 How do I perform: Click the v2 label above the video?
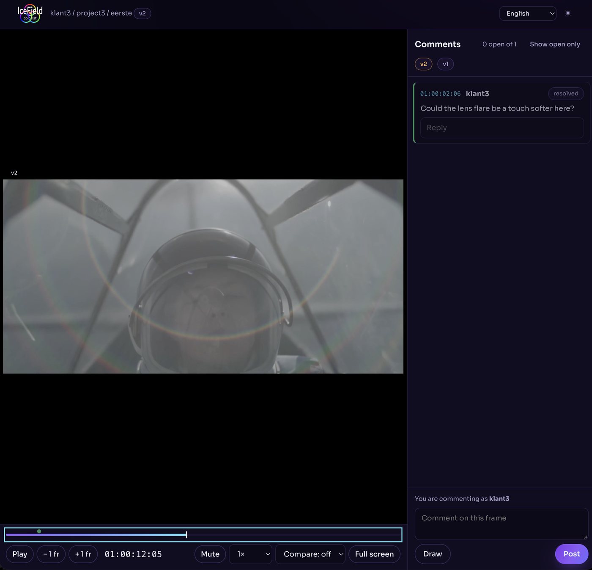tap(14, 173)
